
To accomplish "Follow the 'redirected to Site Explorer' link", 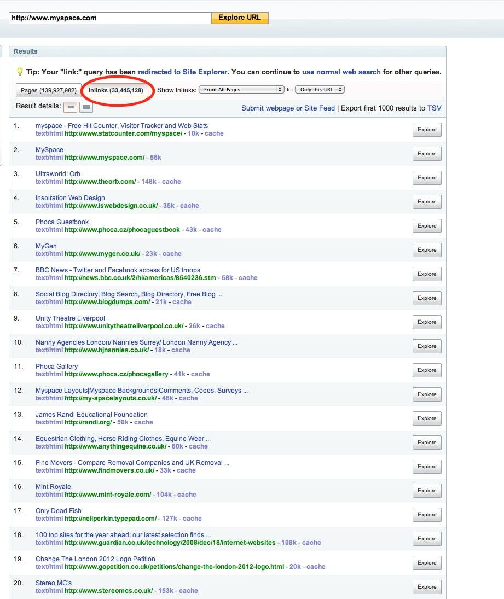I will tap(182, 72).
